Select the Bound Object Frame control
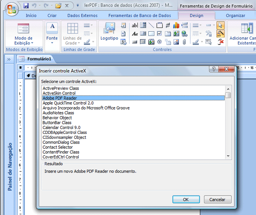The width and height of the screenshot is (256, 215). 151,42
